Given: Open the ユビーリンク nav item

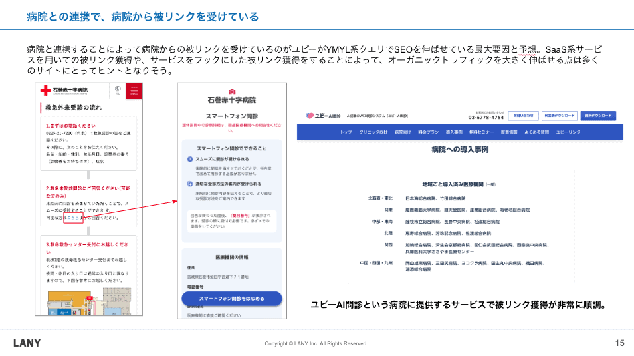Looking at the screenshot, I should [568, 132].
